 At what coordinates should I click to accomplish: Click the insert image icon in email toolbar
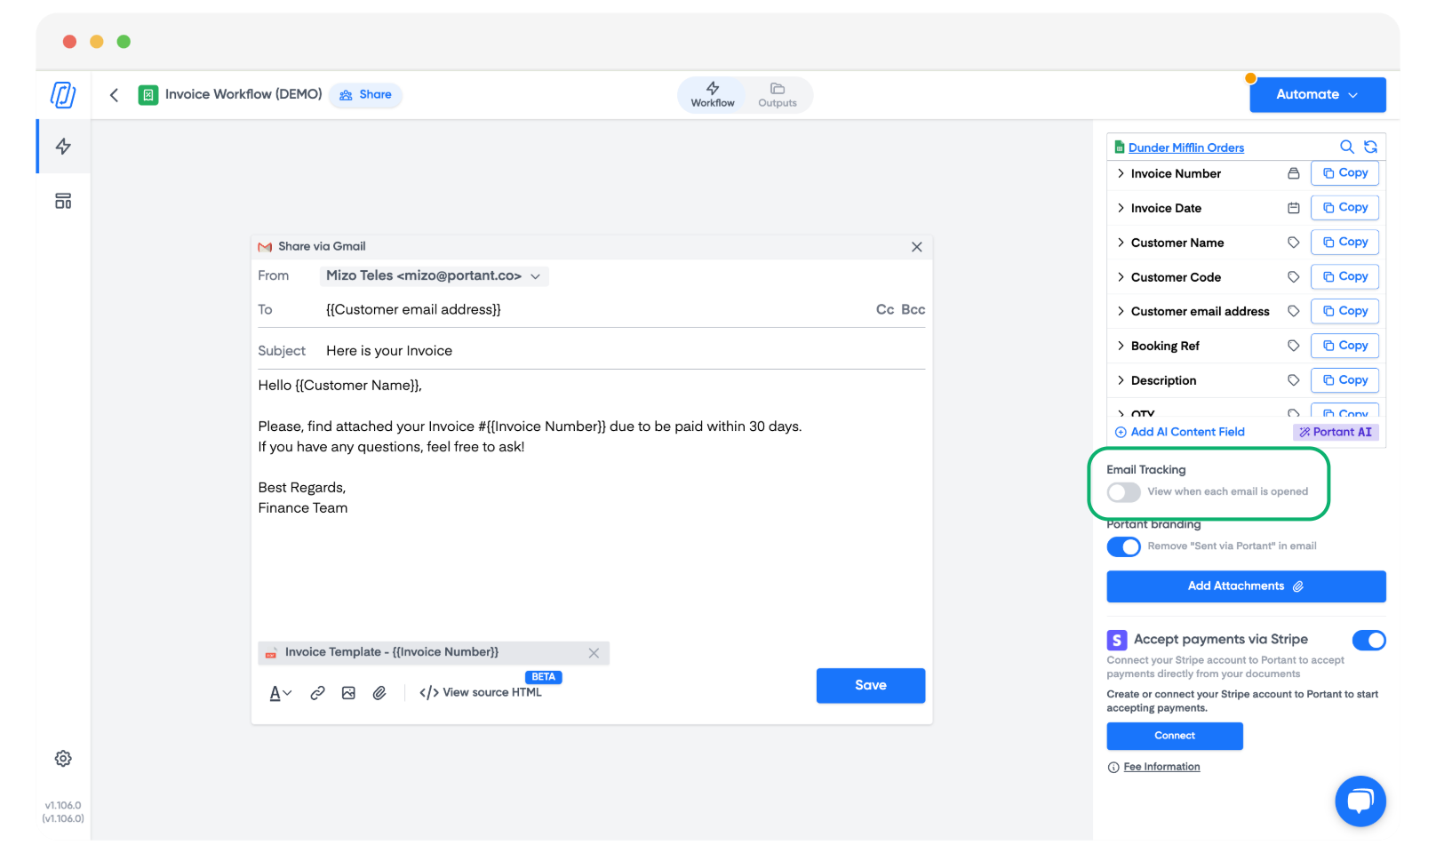tap(348, 693)
